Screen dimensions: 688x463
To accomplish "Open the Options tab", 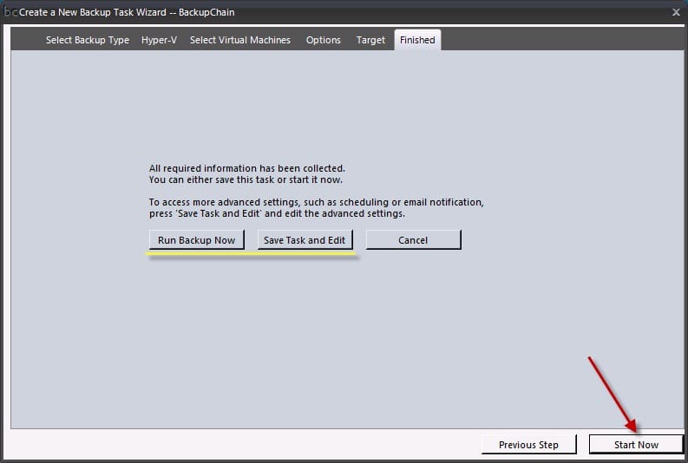I will pyautogui.click(x=324, y=40).
